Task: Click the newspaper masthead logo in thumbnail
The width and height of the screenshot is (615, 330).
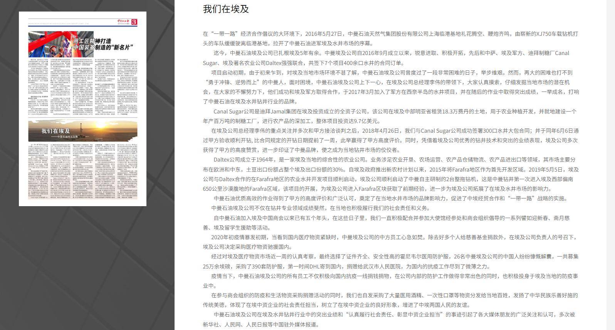Action: 124,22
